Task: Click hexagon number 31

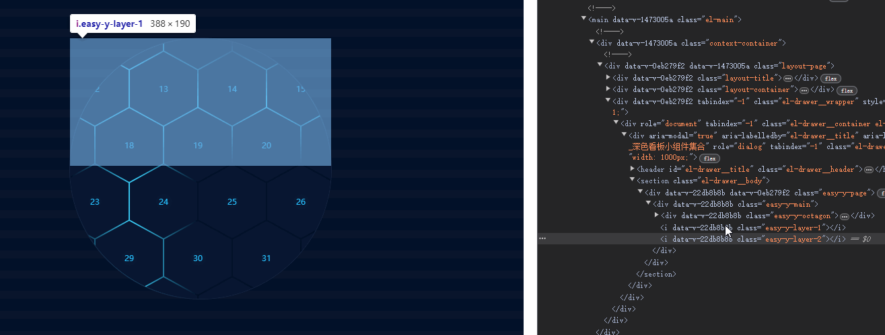Action: coord(267,258)
